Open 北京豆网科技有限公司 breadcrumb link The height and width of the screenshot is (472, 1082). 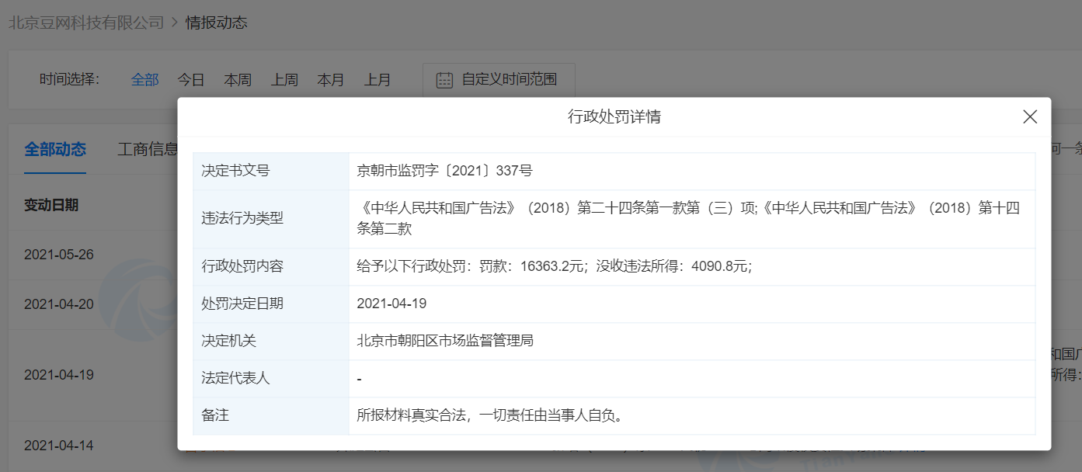(86, 23)
